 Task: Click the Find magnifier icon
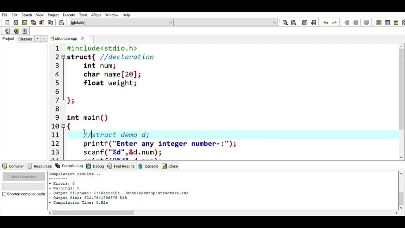(x=285, y=23)
